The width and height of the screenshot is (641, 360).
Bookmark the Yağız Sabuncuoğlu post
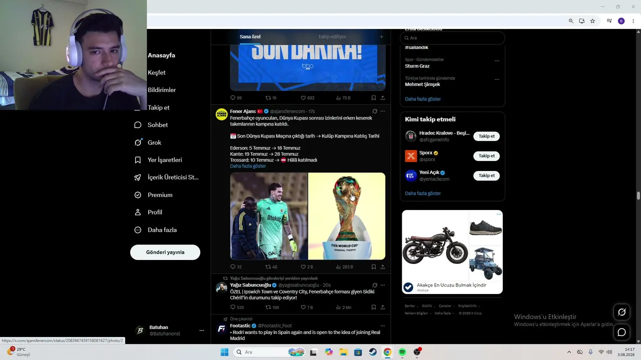(x=374, y=307)
